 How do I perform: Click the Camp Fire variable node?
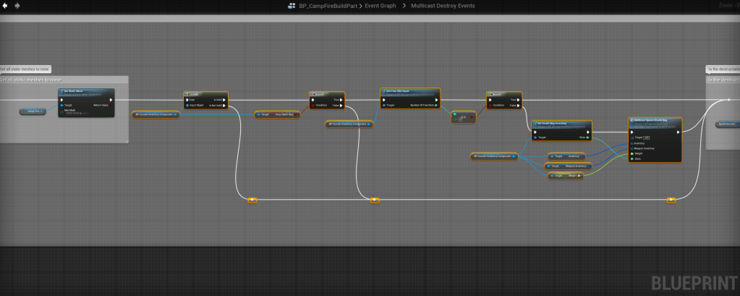(32, 111)
